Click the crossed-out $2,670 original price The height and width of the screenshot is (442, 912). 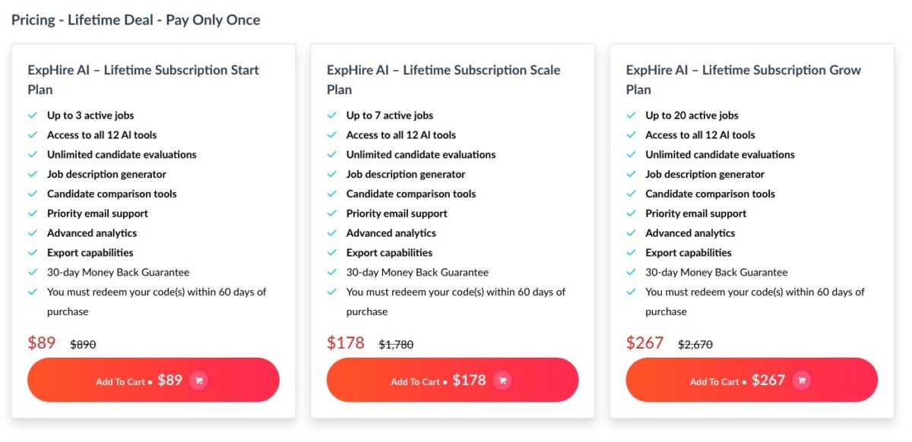(x=695, y=345)
